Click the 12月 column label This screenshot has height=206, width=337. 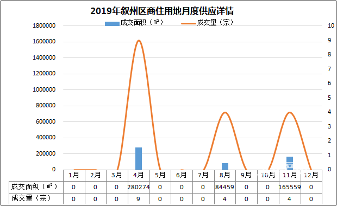311,175
